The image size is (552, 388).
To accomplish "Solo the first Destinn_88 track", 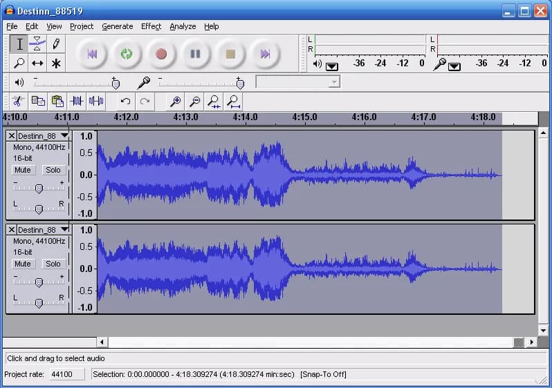I will click(53, 170).
